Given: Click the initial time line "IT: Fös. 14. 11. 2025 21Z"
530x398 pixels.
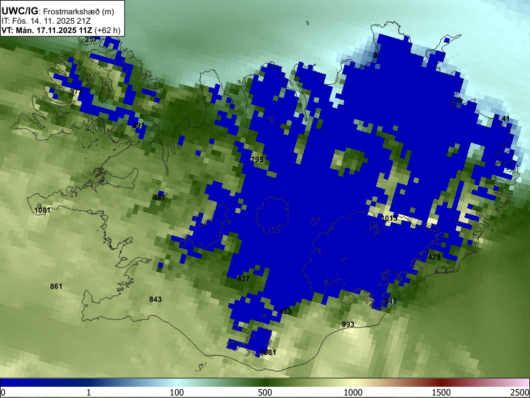Looking at the screenshot, I should pyautogui.click(x=46, y=21).
